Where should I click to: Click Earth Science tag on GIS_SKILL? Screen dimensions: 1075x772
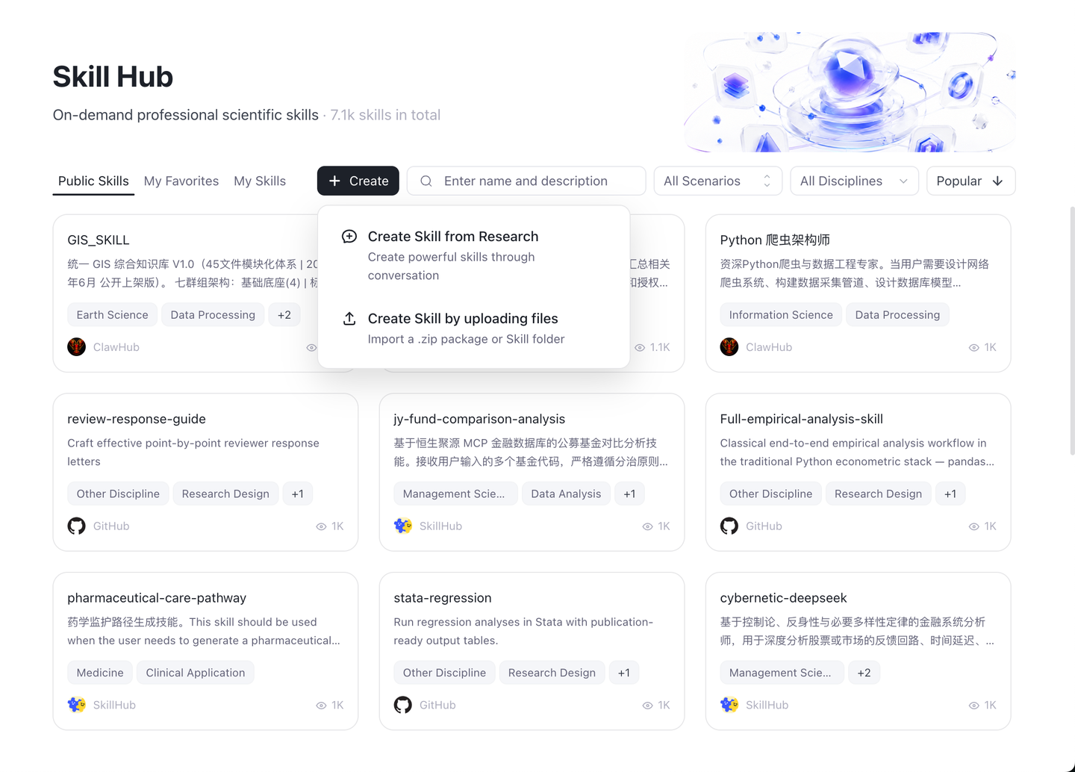[x=112, y=315]
